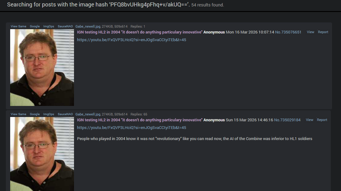
Task: Click 'Anonymous' name in post No.735076651
Action: pos(214,32)
